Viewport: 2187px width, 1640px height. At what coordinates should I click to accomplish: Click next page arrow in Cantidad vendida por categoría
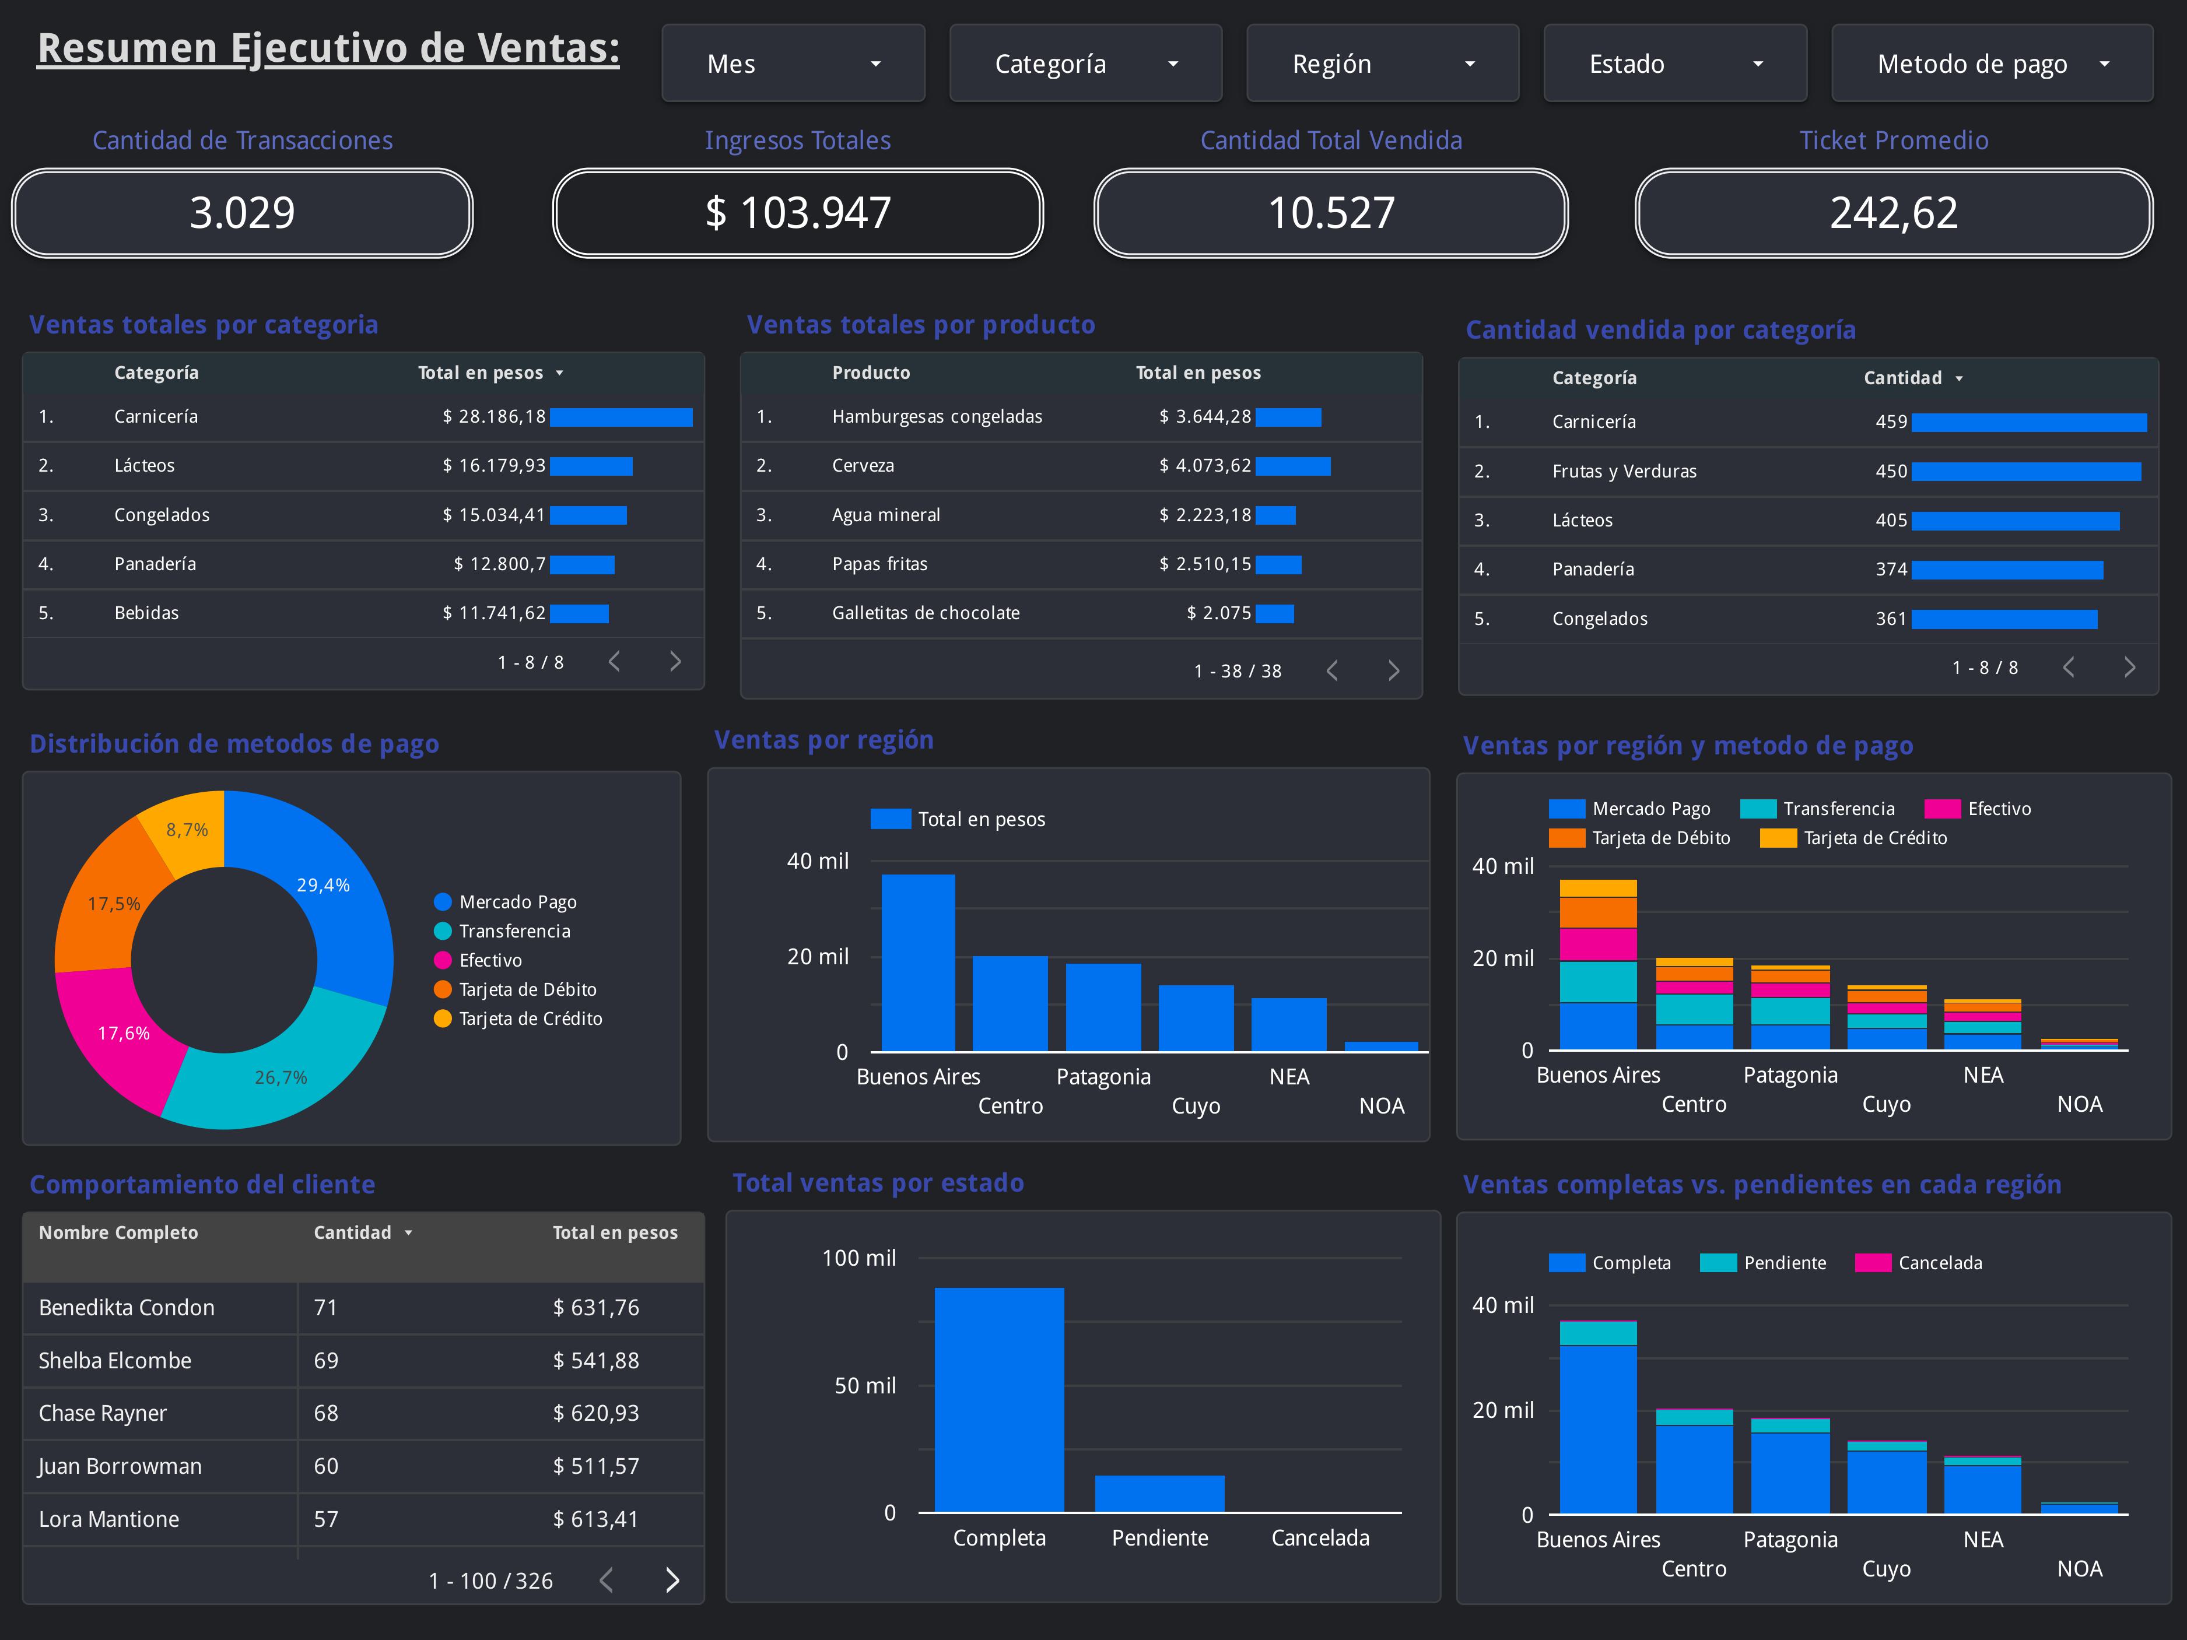pyautogui.click(x=2130, y=666)
